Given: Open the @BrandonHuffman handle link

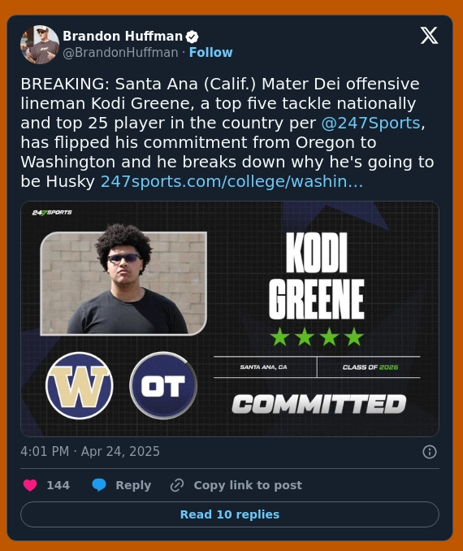Looking at the screenshot, I should [x=120, y=52].
